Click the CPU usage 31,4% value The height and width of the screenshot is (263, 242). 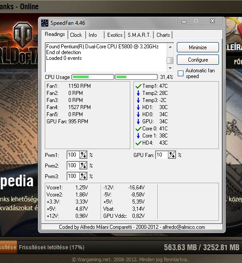[x=167, y=77]
